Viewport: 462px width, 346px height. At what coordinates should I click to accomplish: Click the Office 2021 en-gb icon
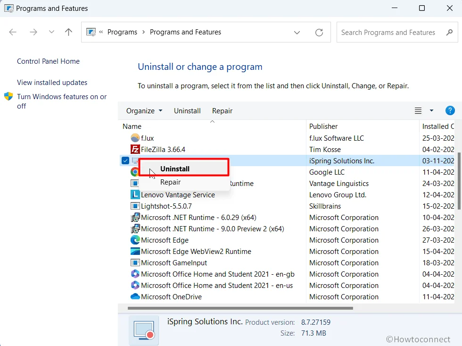pyautogui.click(x=135, y=274)
